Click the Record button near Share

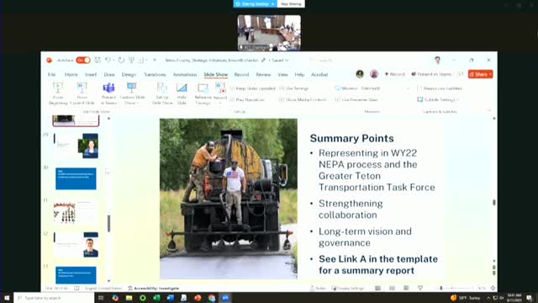[395, 74]
